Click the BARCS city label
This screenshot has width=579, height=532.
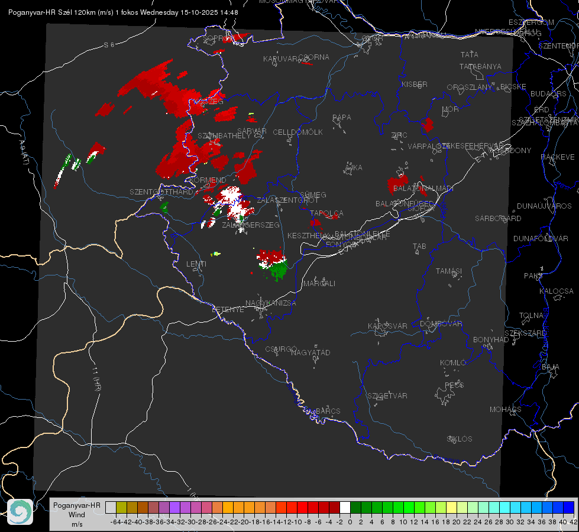point(328,411)
